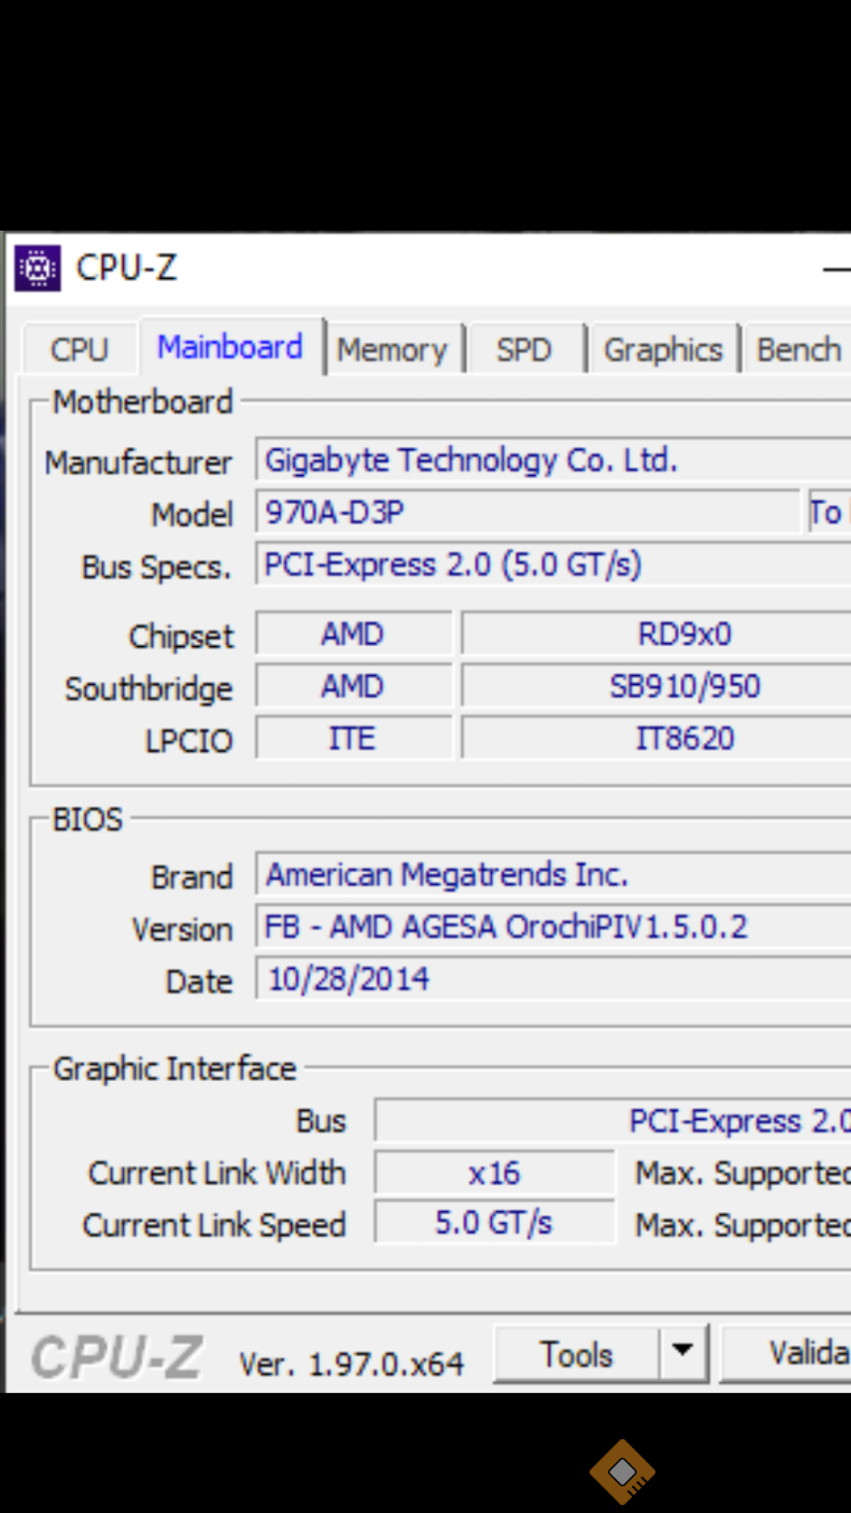Click the version text Ver. 1.97.0.x64
851x1513 pixels.
click(351, 1364)
